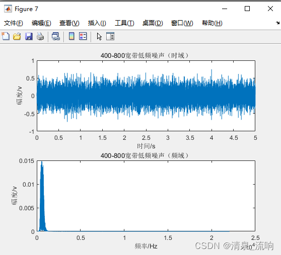Click the 1.5 tick on frequency axis
Screen dimensions: 281x255
[x=168, y=238]
